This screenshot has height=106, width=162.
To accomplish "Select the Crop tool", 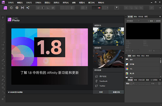I will (x=3, y=29).
